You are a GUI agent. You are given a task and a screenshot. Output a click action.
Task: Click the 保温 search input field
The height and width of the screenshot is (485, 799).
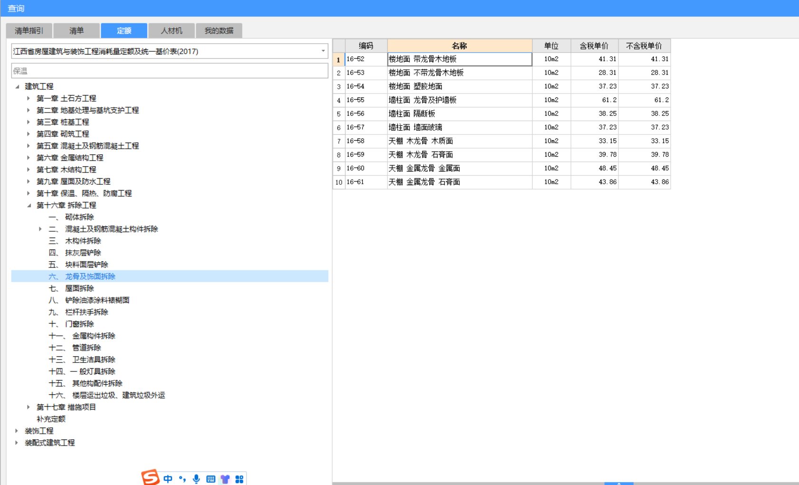tap(170, 71)
